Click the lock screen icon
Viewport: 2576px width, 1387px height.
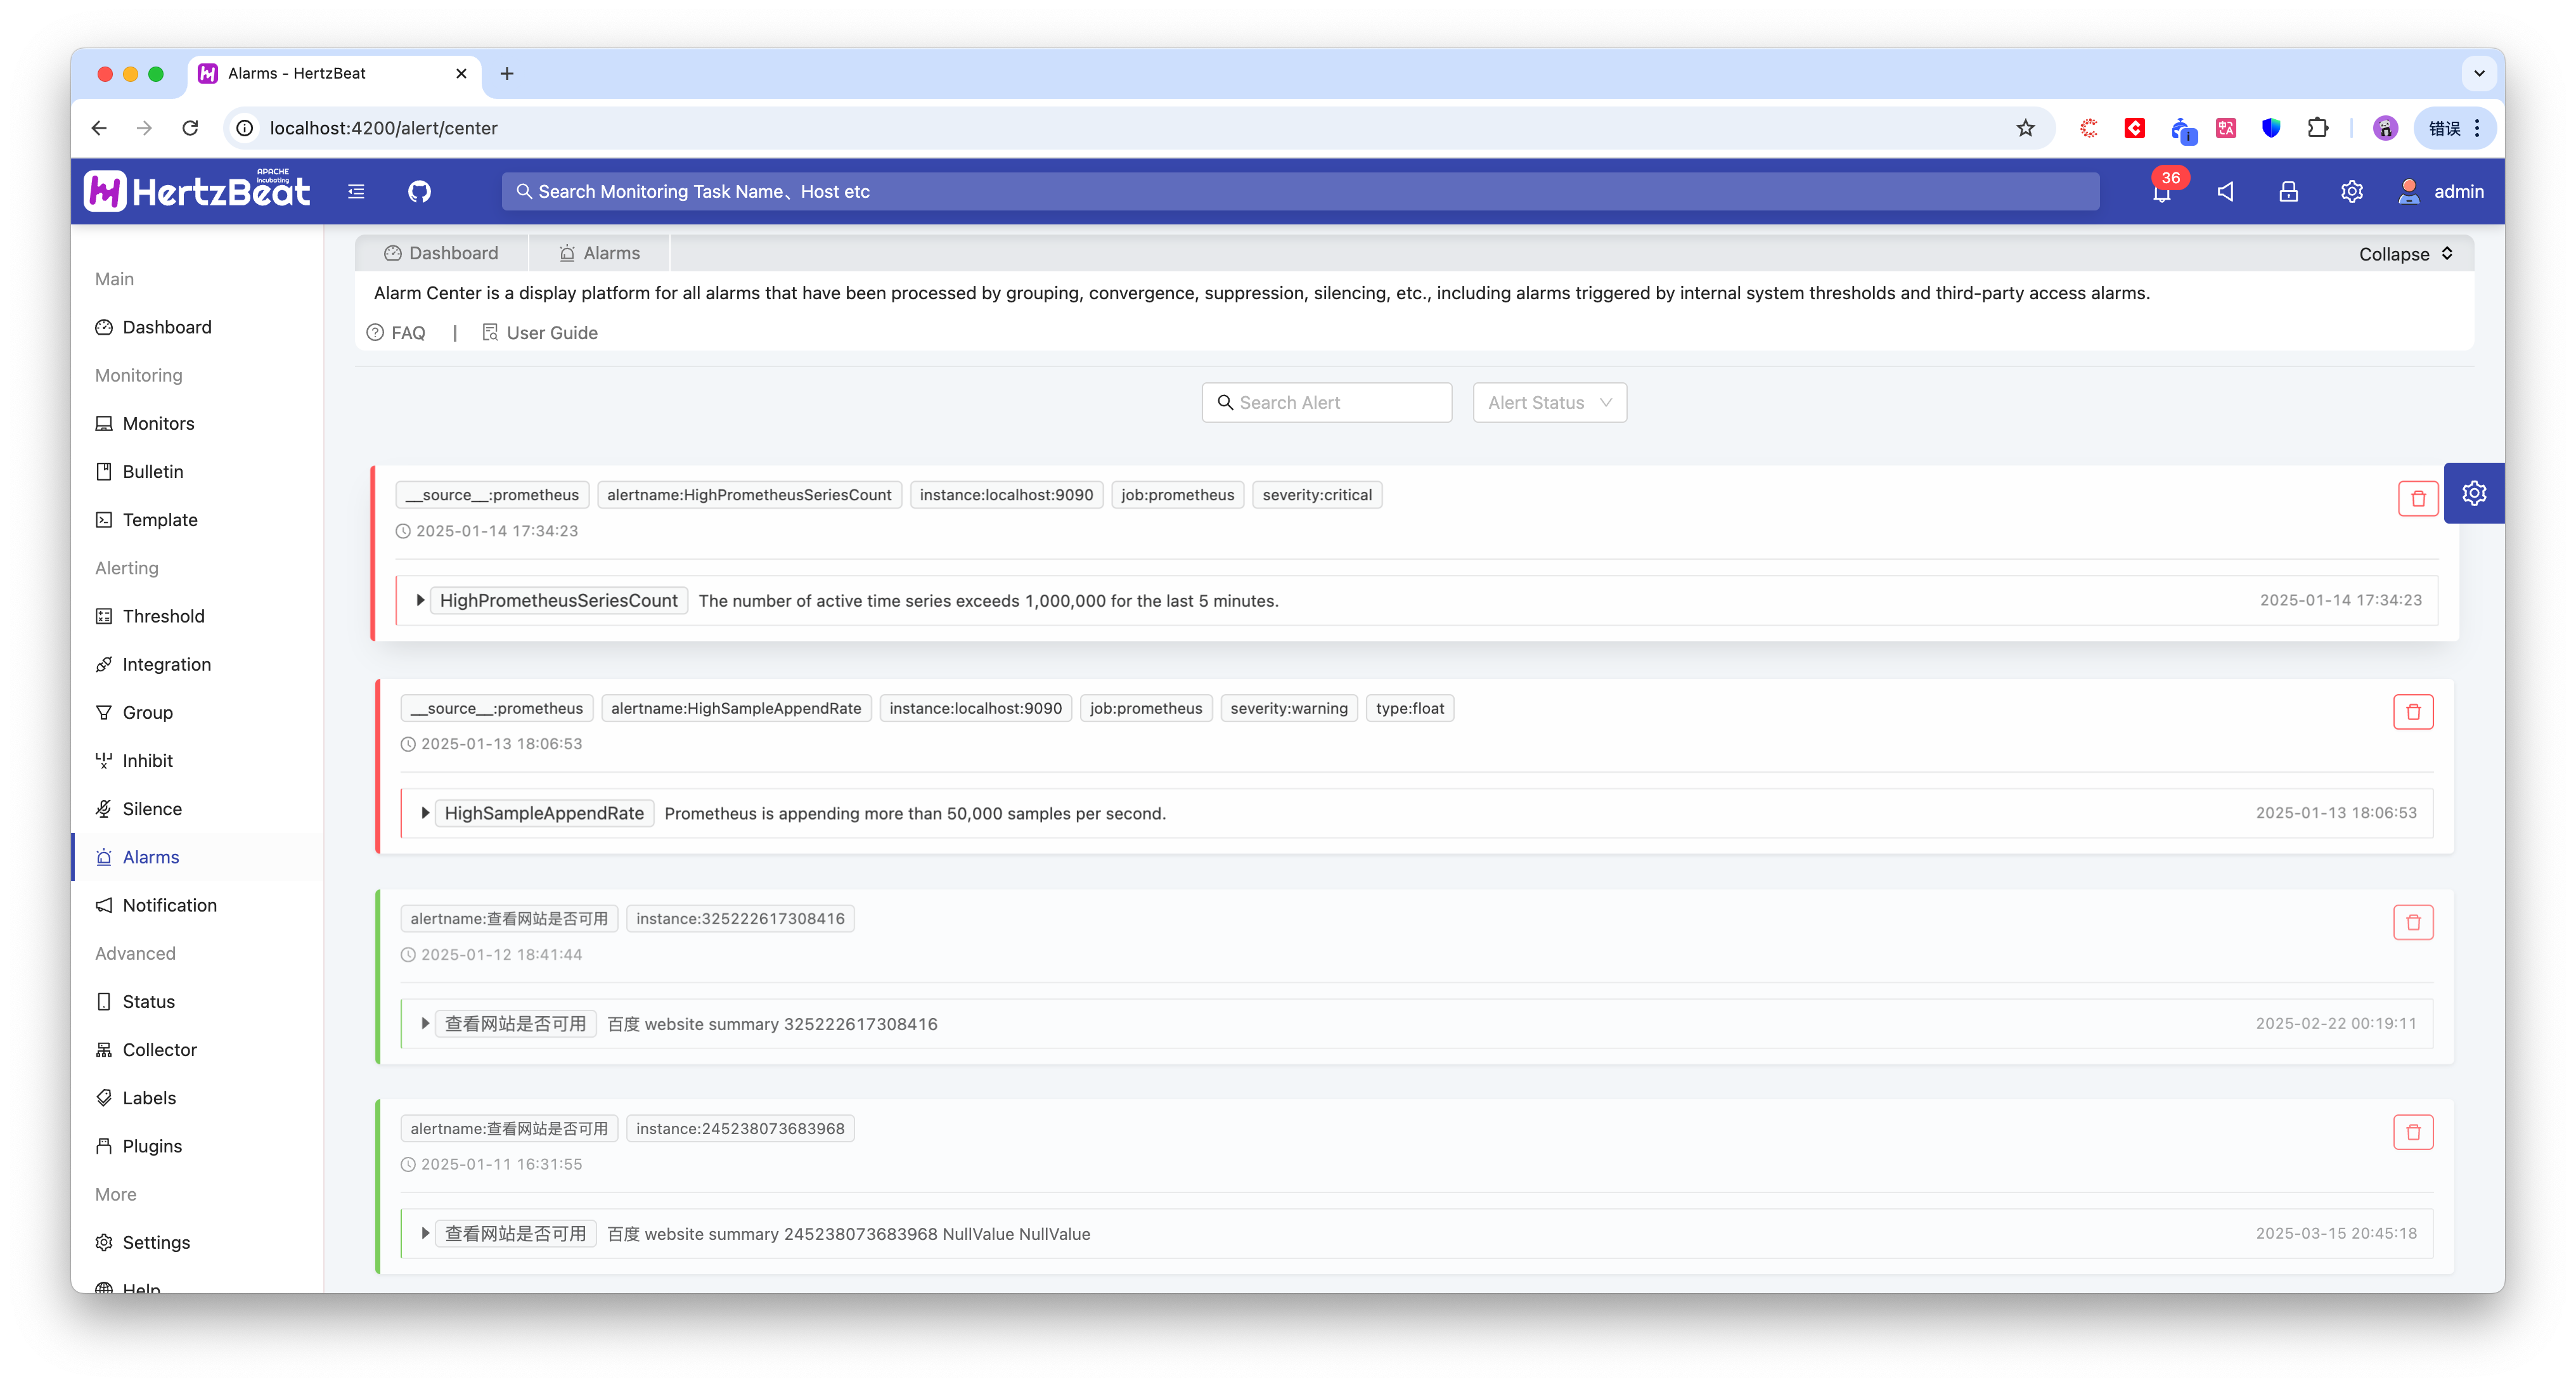pyautogui.click(x=2288, y=191)
